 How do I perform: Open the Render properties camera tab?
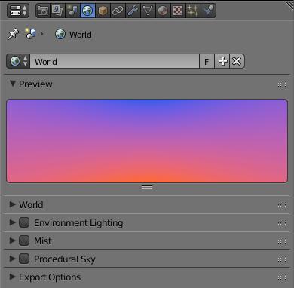tap(43, 11)
